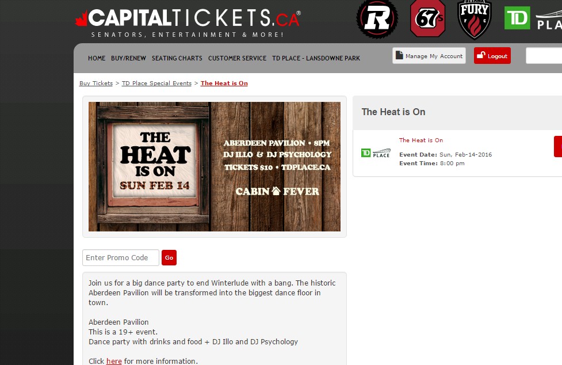Open the HOME menu item
Viewport: 562px width, 365px height.
pos(97,58)
